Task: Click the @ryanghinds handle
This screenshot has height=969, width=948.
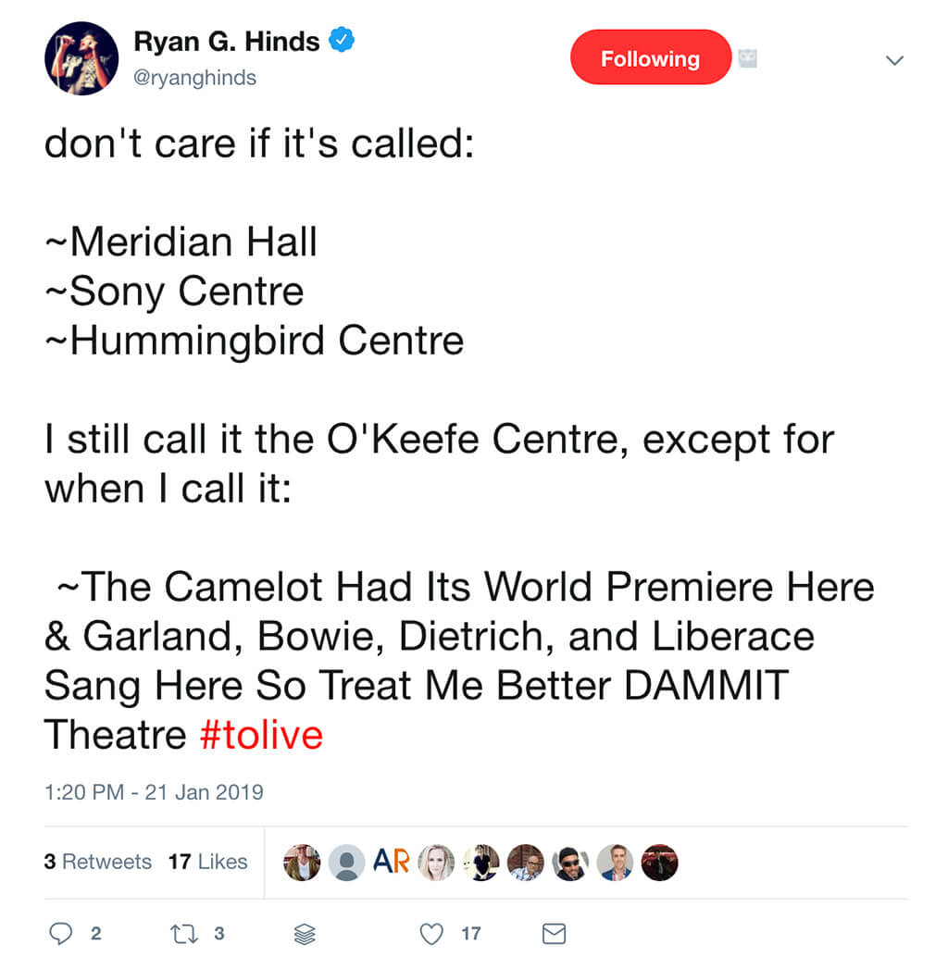Action: pyautogui.click(x=195, y=79)
